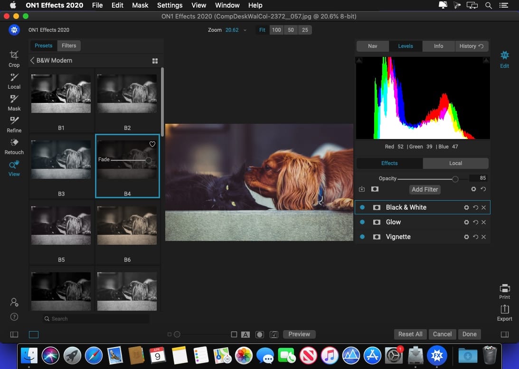This screenshot has height=369, width=519.
Task: Toggle the compare view A icon
Action: tap(245, 334)
